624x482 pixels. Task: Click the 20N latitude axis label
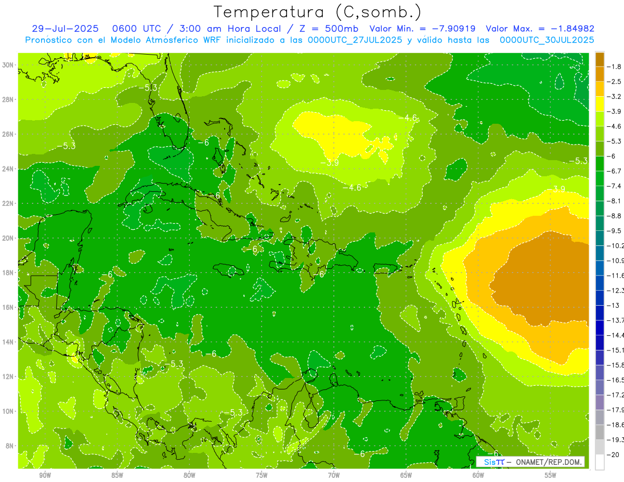click(9, 238)
